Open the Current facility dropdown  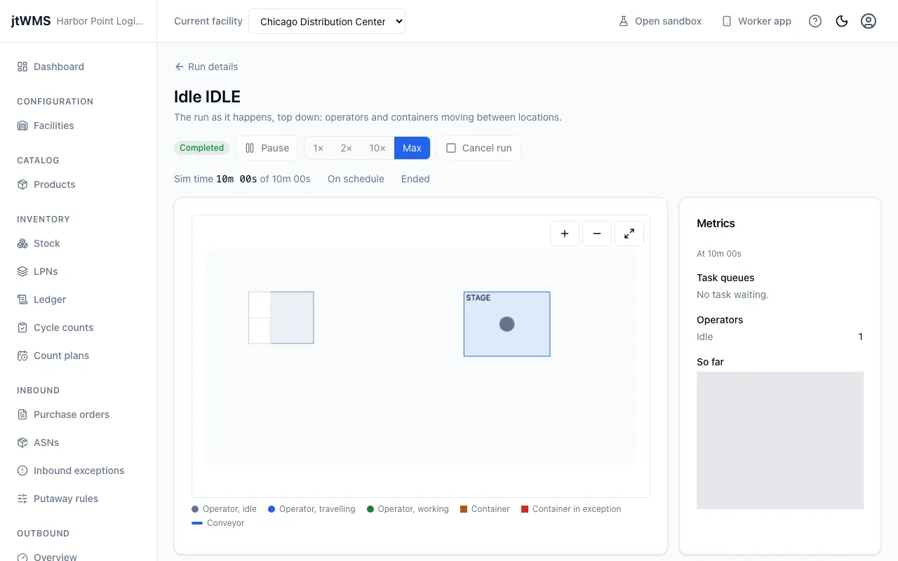coord(327,21)
